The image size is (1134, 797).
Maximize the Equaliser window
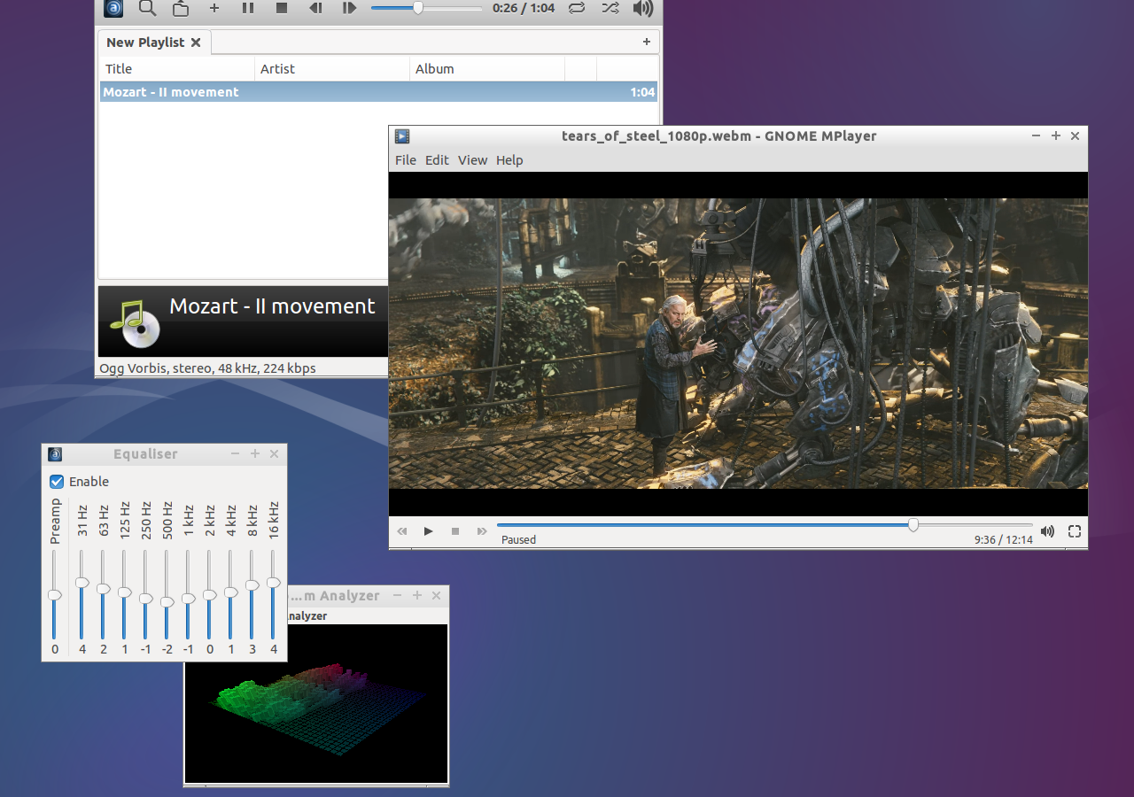tap(255, 454)
